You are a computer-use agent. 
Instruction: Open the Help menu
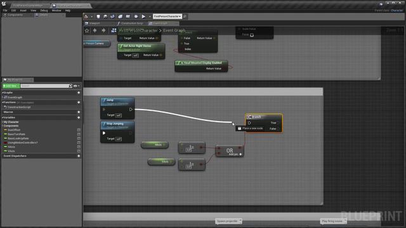[x=68, y=11]
